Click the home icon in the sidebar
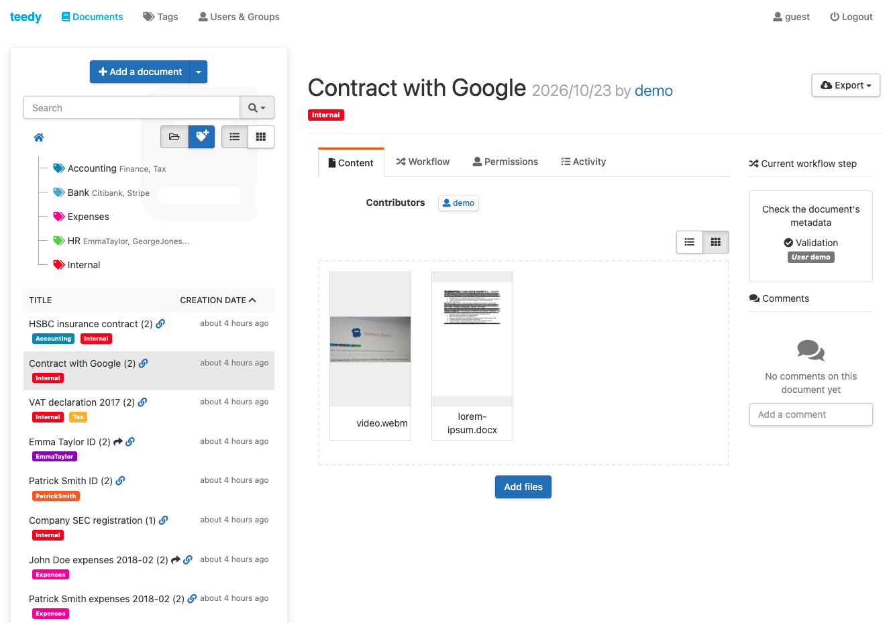893x623 pixels. [39, 137]
